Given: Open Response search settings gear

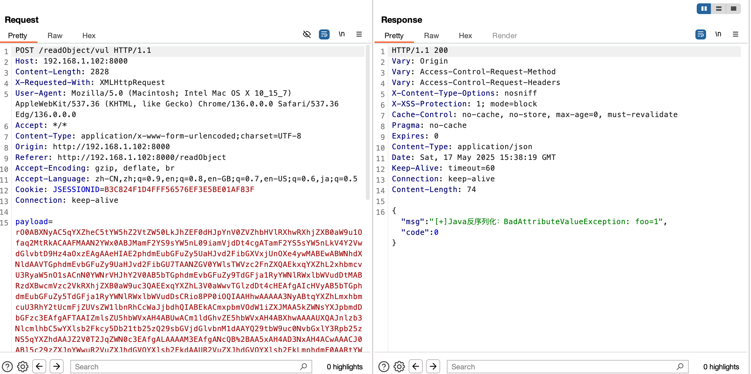Looking at the screenshot, I should point(399,367).
